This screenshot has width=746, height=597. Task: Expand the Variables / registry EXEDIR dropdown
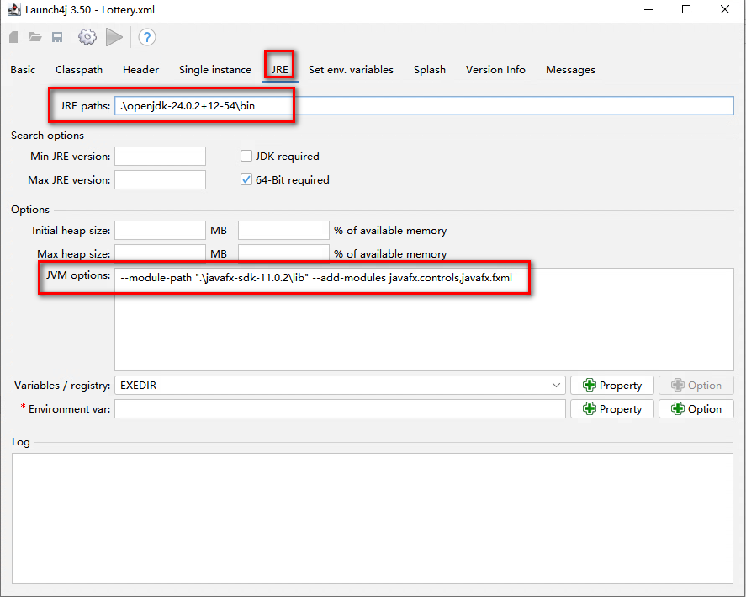click(556, 385)
